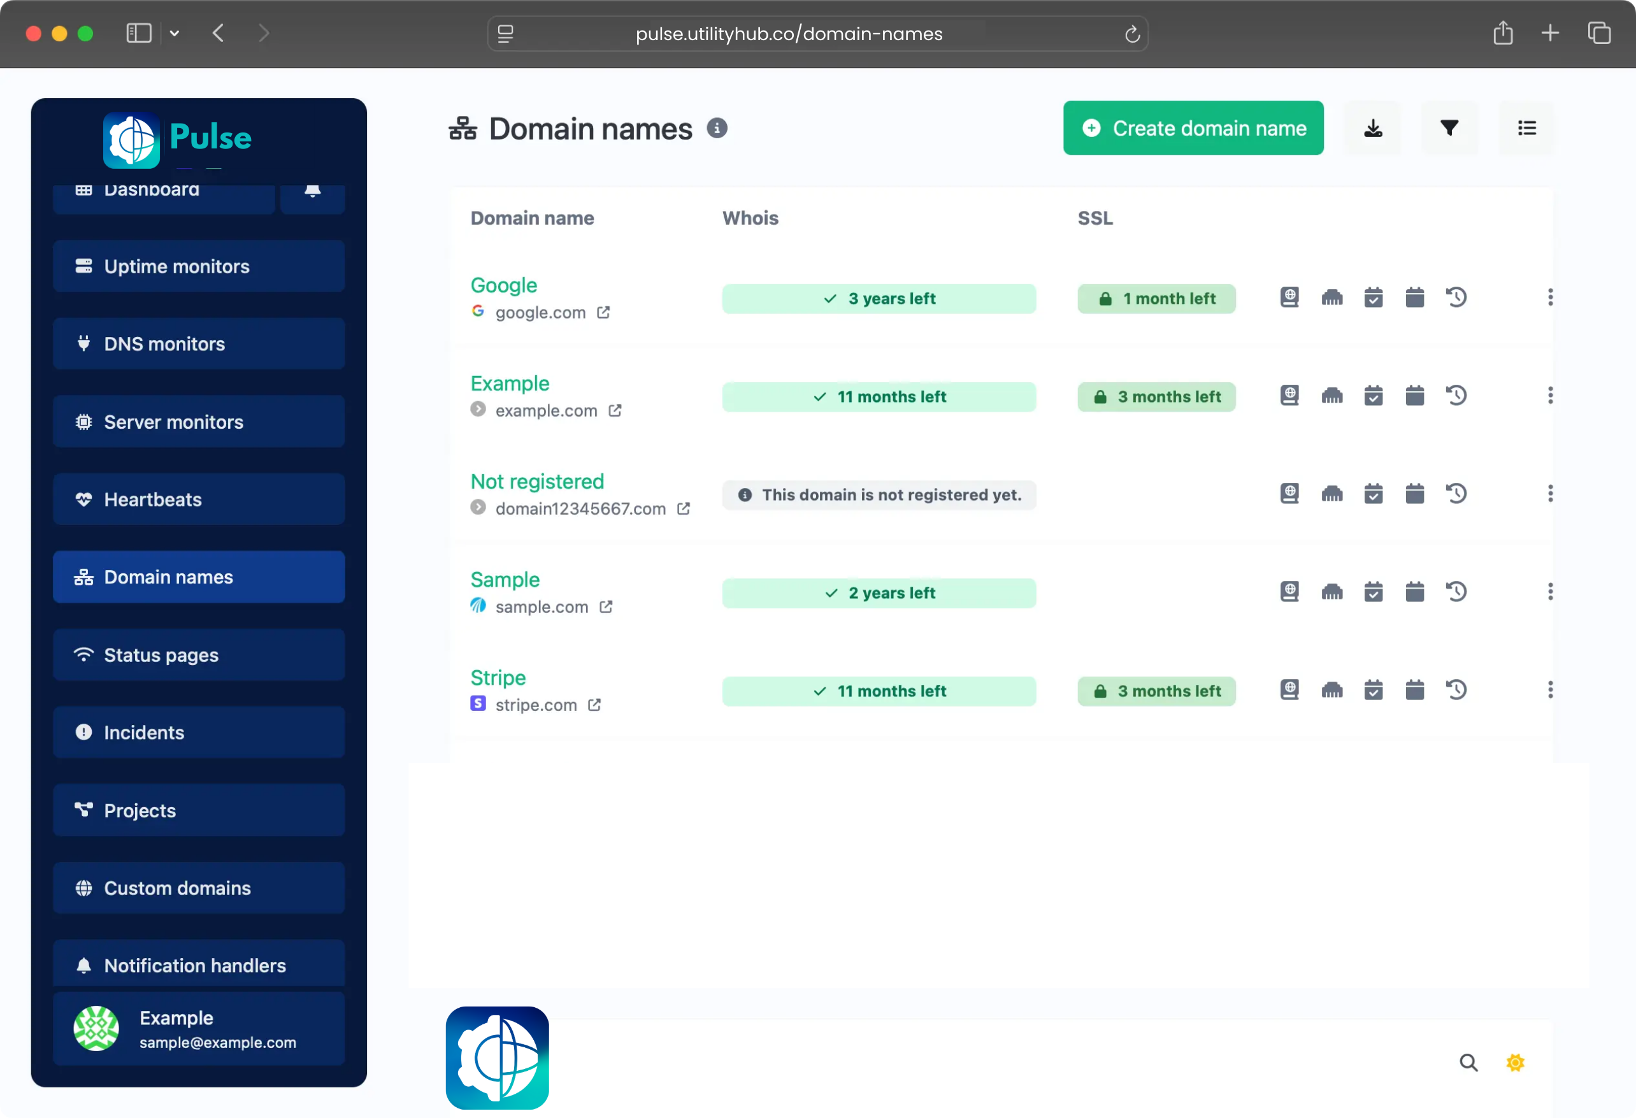Click the history icon on the Sample row

pyautogui.click(x=1457, y=592)
